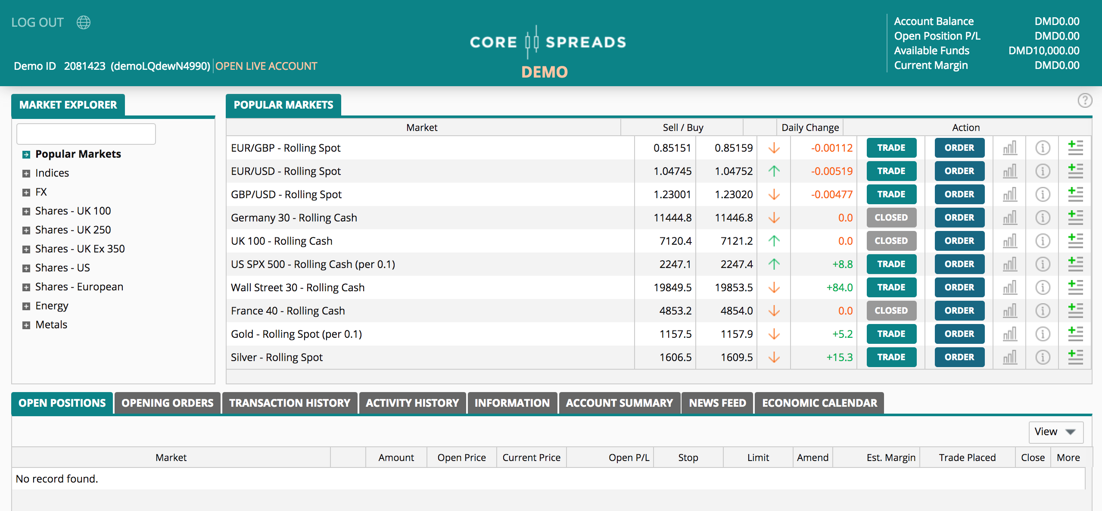Image resolution: width=1102 pixels, height=511 pixels.
Task: Show info for Wall Street 30
Action: coord(1043,287)
